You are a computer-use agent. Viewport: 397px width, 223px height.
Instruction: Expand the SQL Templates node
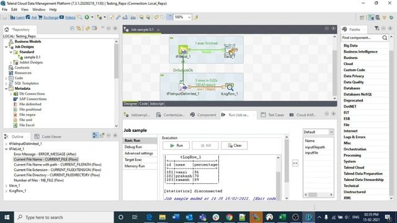pos(6,84)
